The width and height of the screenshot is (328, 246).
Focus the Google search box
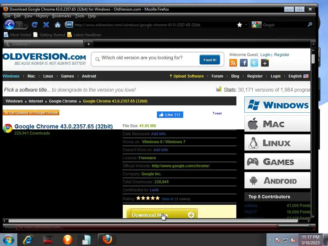284,25
